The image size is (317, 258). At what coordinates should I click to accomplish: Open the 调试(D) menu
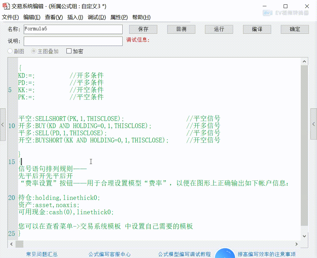point(97,17)
